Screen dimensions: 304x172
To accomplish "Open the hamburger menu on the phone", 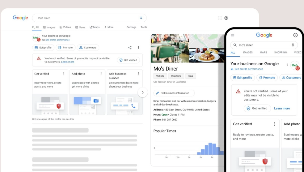I will click(233, 35).
